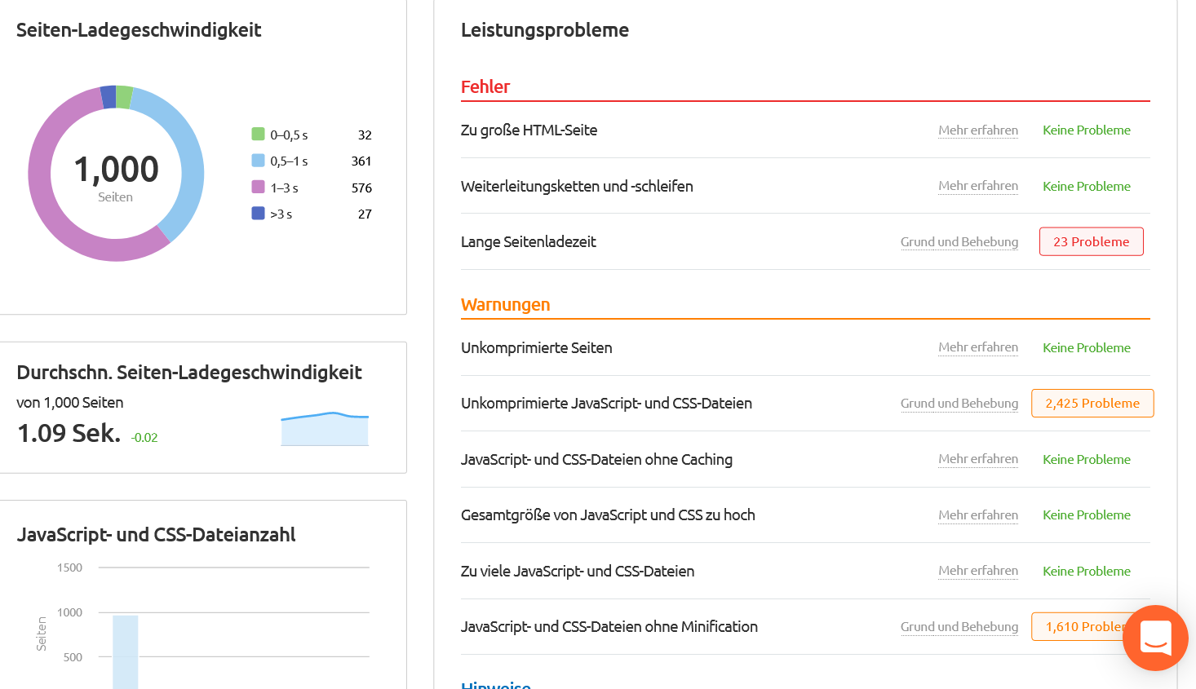Click JavaScript- und CSS-Dateien ohne Caching label
The image size is (1196, 689).
pyautogui.click(x=596, y=459)
